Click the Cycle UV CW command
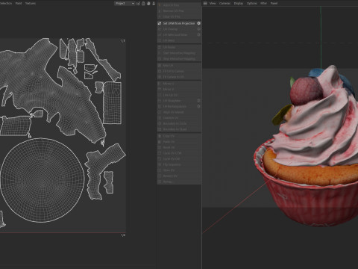This screenshot has width=358, height=269. [x=179, y=159]
